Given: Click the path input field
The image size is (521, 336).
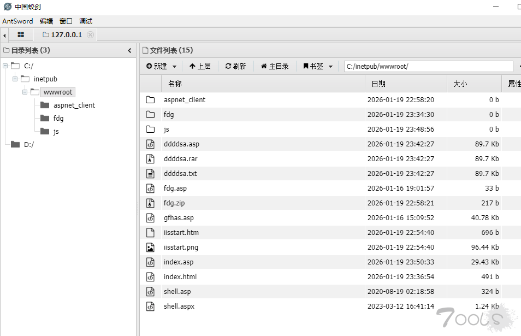Looking at the screenshot, I should [x=428, y=67].
